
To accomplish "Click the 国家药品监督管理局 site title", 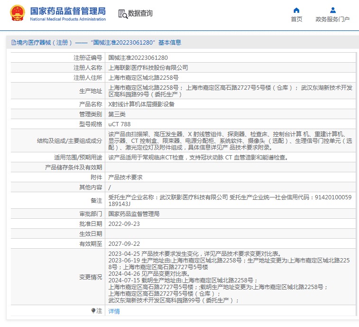I will pos(68,10).
